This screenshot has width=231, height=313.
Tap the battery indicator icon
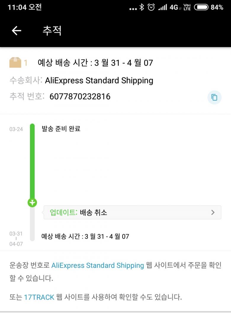click(x=201, y=7)
